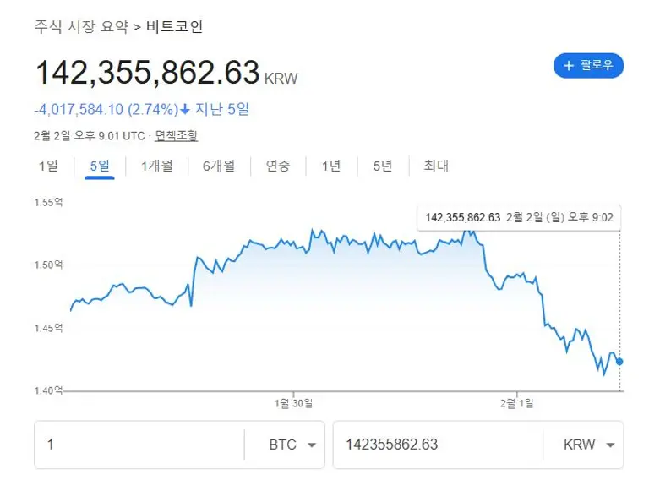Image resolution: width=649 pixels, height=480 pixels.
Task: Select the 1일 time range tab
Action: (x=48, y=166)
